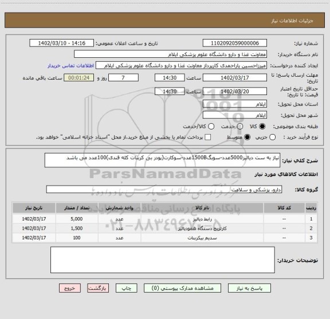Click the گروه کالا field
330x319 pixels.
(x=164, y=190)
